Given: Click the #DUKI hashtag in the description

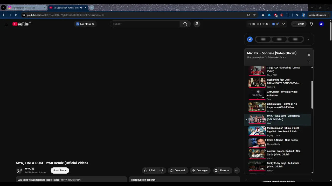Looking at the screenshot, I should [71, 180].
